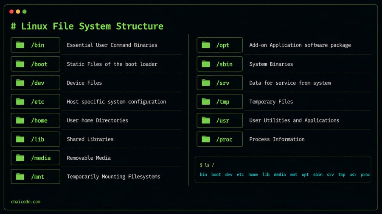Click the folder icon beside /etc
The width and height of the screenshot is (382, 214).
[x=20, y=101]
